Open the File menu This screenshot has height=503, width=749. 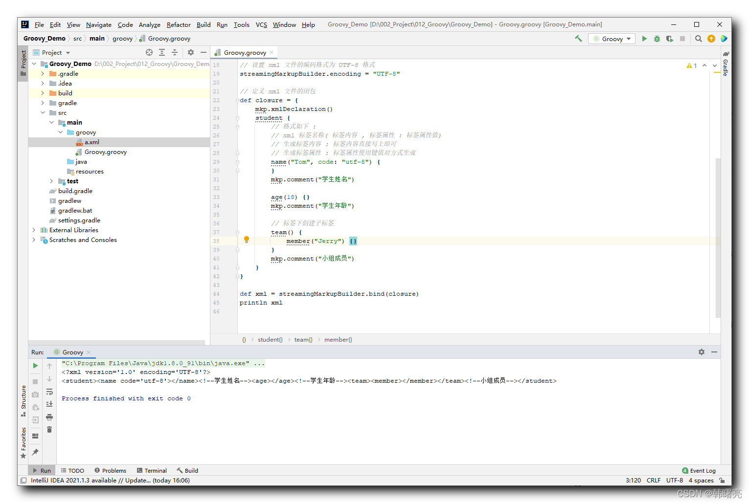coord(39,24)
